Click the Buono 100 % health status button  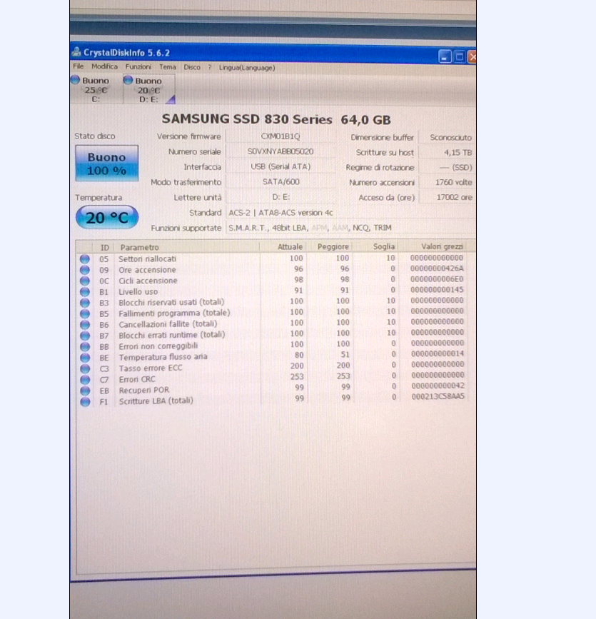pyautogui.click(x=106, y=163)
